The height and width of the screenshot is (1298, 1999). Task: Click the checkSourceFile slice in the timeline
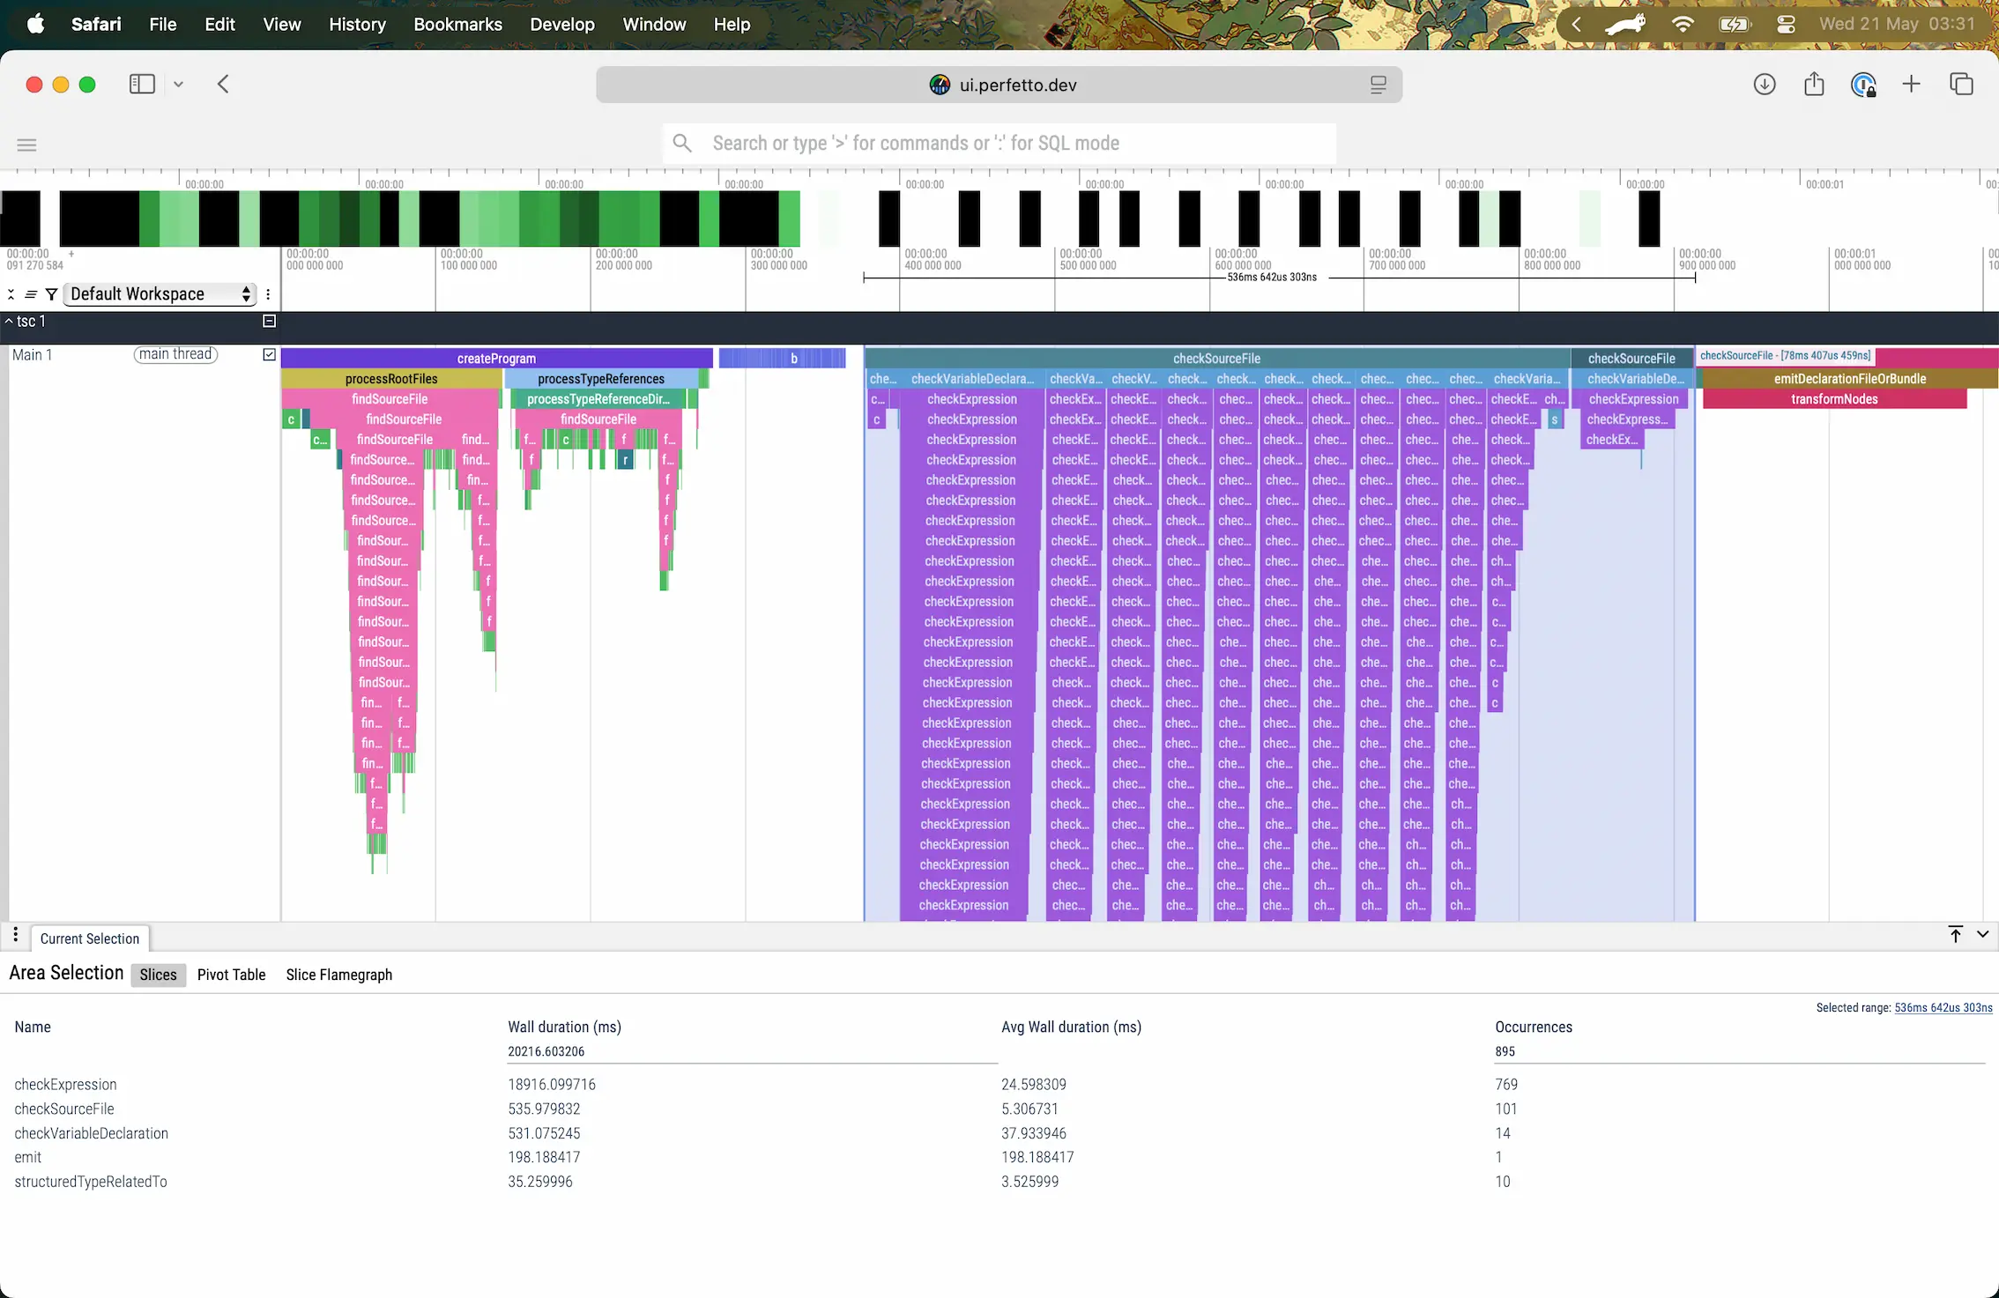click(1216, 358)
